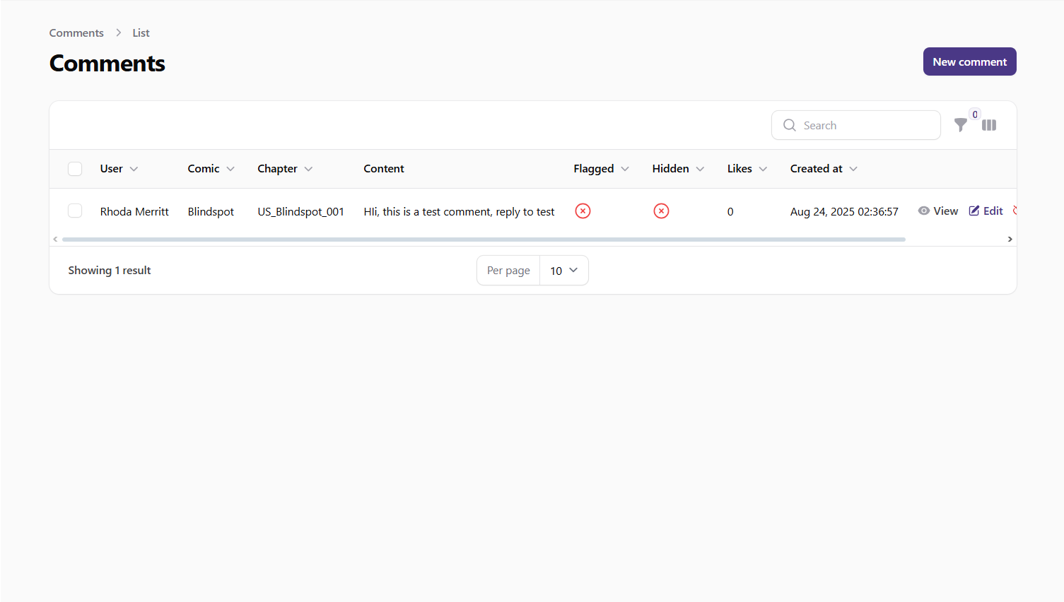Sort by the Created at column chevron
Image resolution: width=1064 pixels, height=602 pixels.
click(855, 169)
